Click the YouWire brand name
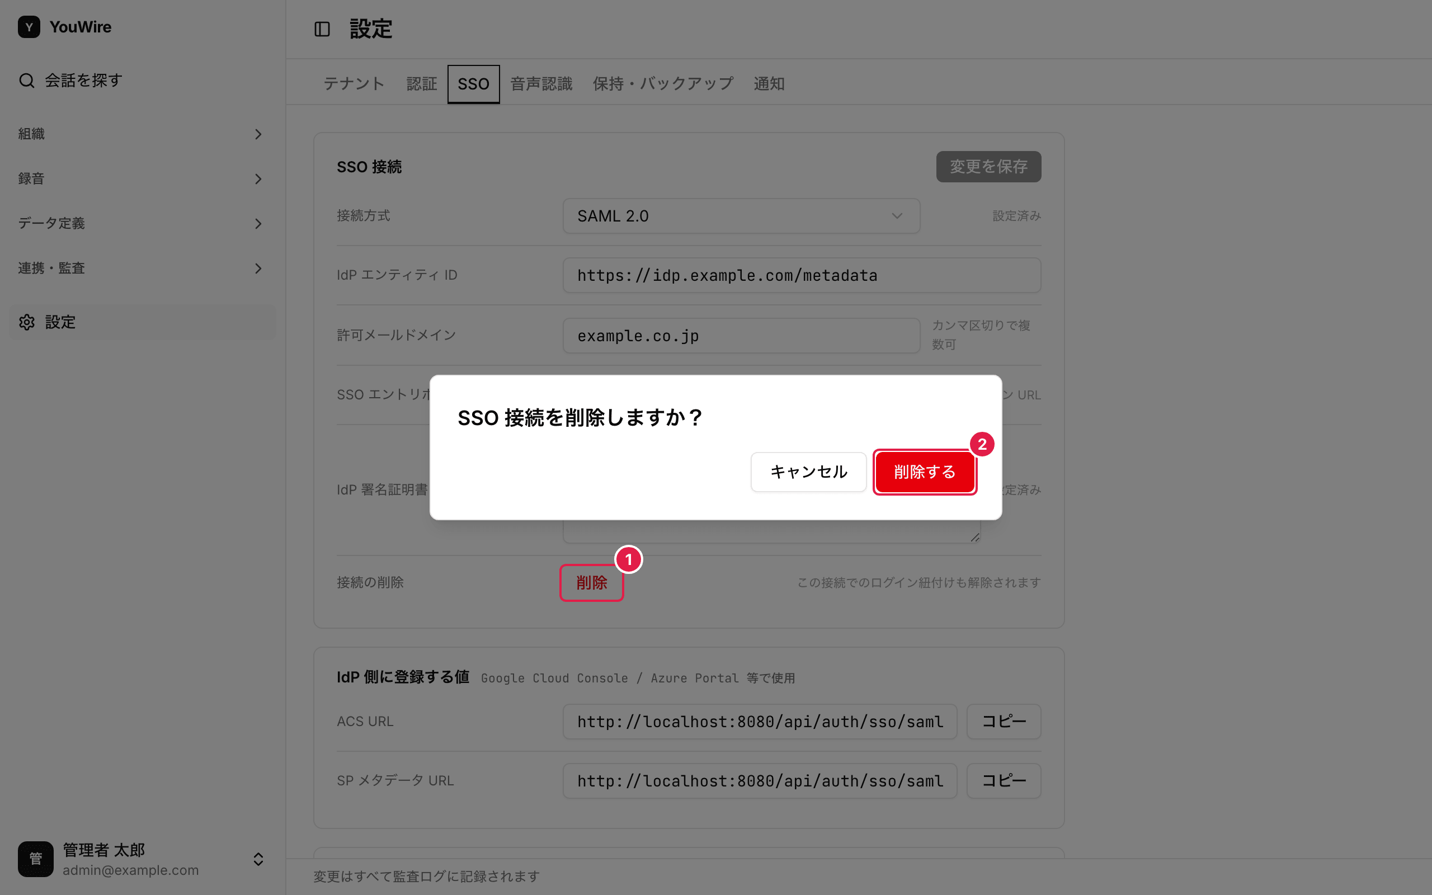 click(81, 27)
